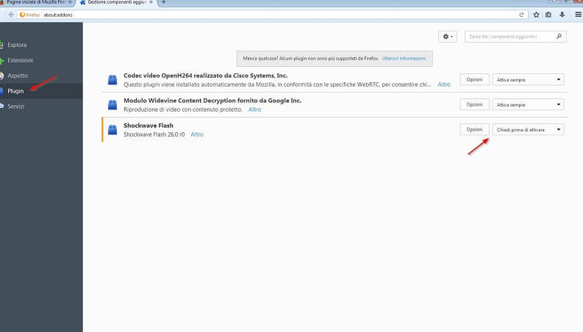Select the Modulo Widevine Content Decryption title

coord(212,101)
